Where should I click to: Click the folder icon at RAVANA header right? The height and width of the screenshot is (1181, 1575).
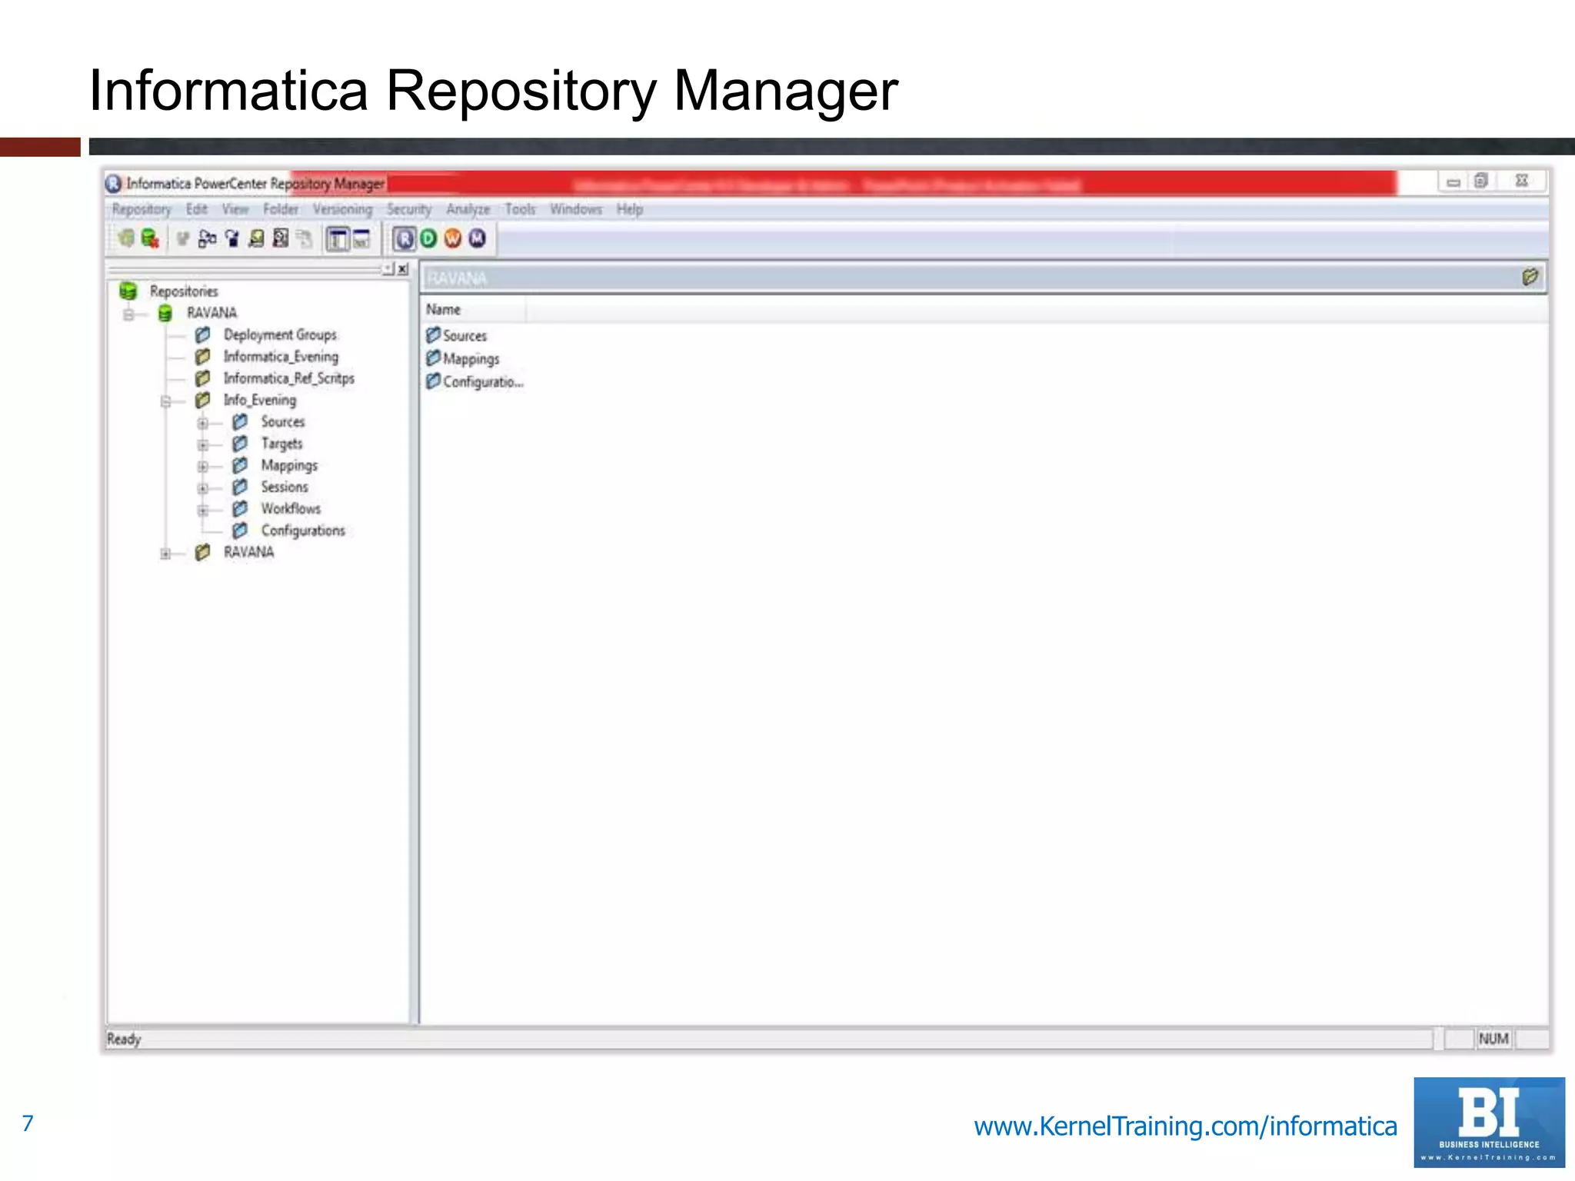(1530, 277)
